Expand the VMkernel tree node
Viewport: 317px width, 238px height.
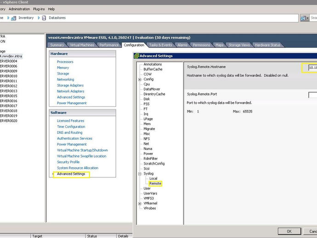[140, 204]
